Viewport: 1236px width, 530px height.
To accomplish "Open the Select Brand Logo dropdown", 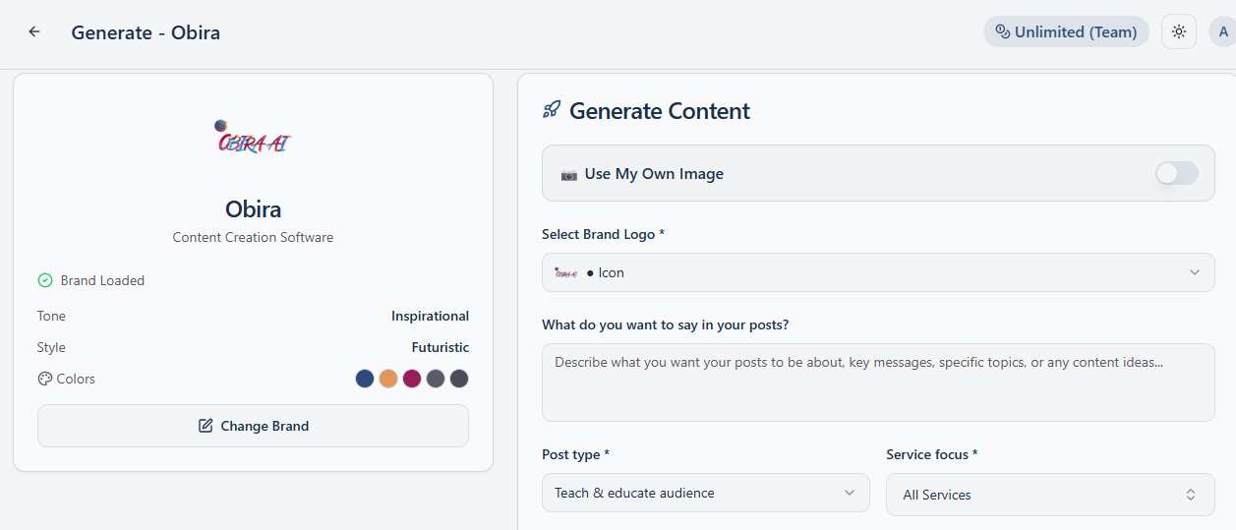I will [878, 272].
